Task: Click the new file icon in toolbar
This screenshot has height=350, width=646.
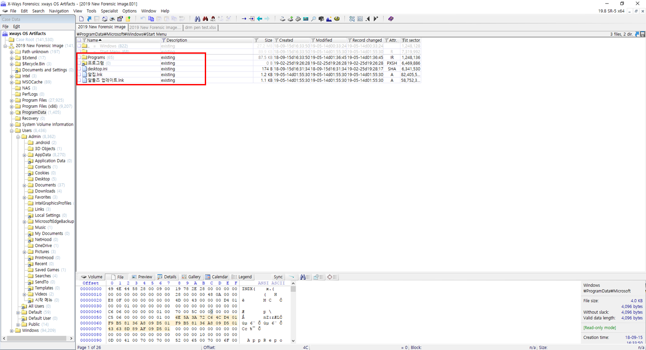Action: [81, 19]
